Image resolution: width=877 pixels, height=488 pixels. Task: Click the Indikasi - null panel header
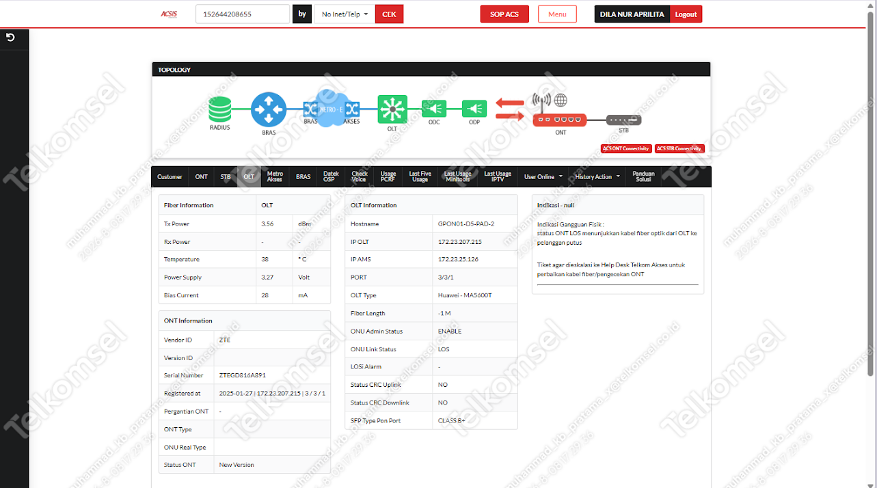[618, 205]
